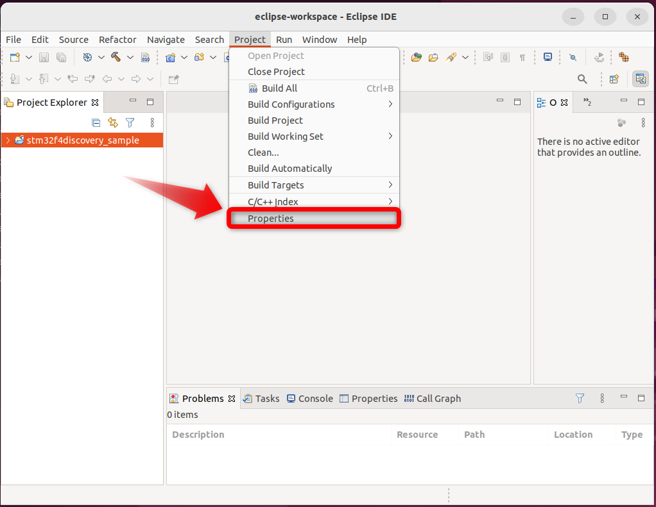
Task: Click the Save All icon
Action: tap(61, 57)
